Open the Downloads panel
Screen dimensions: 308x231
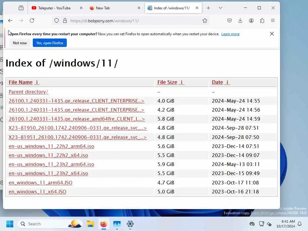pyautogui.click(x=240, y=21)
